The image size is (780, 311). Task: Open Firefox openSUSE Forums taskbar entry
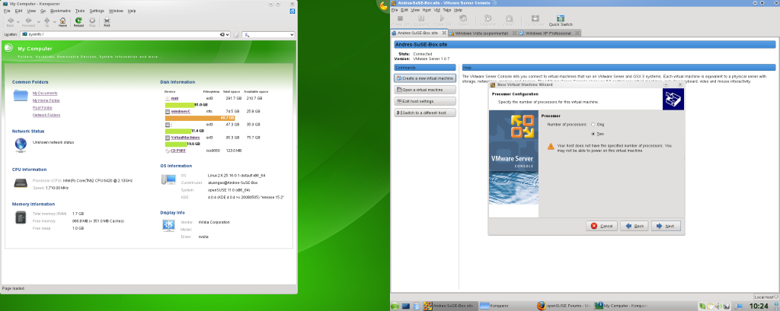click(563, 306)
